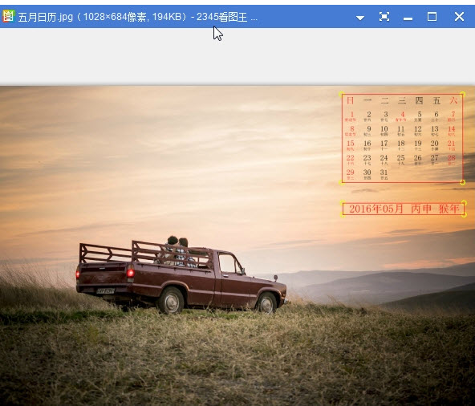Minimize the image viewer window
Screen dimensions: 475x406
point(408,18)
